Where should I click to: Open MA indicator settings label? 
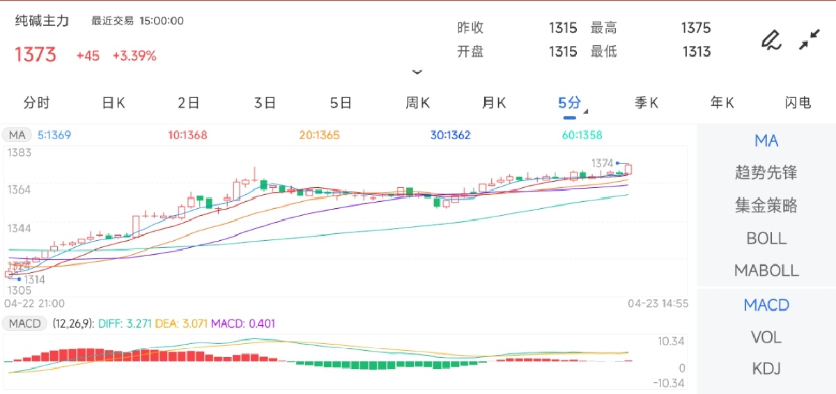pos(17,135)
